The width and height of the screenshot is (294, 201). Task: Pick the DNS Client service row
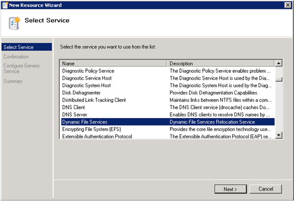click(168, 107)
